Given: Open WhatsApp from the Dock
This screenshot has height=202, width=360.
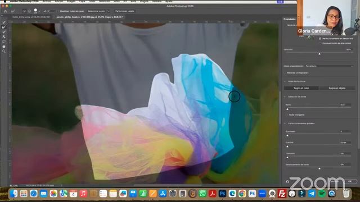Looking at the screenshot, I should click(x=202, y=194).
